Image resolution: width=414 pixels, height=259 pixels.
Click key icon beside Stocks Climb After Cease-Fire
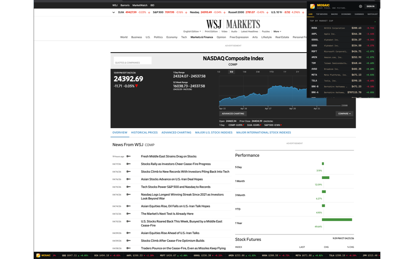tap(128, 241)
